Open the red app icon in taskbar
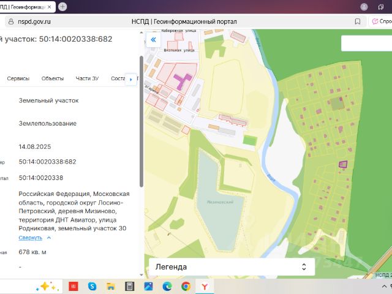The image size is (392, 294). (x=73, y=287)
